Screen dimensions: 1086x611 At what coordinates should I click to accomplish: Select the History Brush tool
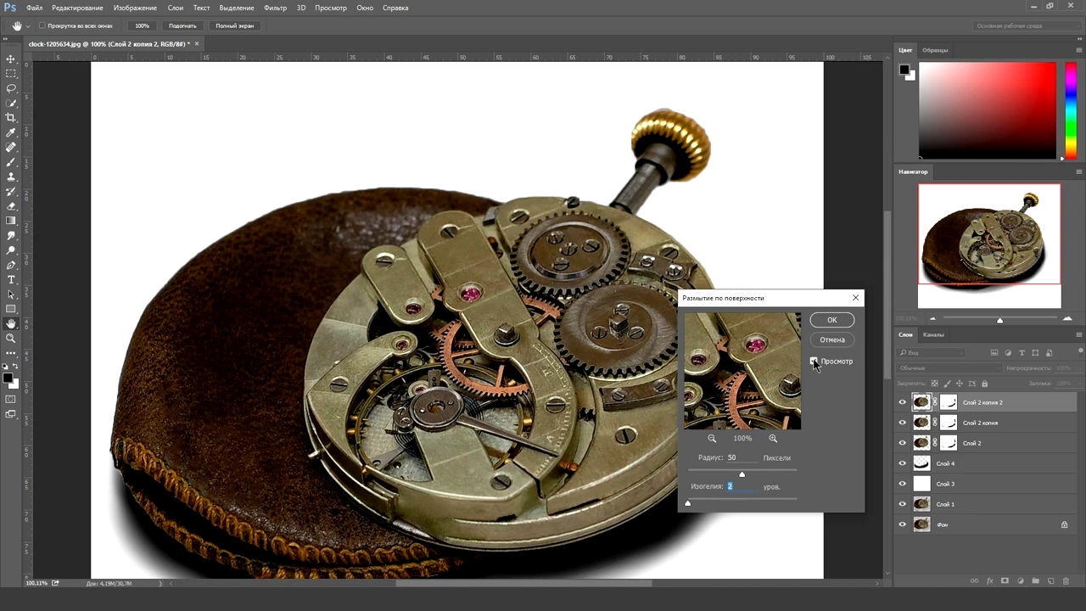(11, 192)
